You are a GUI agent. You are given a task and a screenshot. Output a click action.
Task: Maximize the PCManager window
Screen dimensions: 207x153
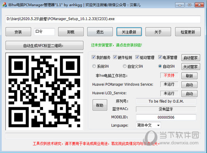pos(189,5)
